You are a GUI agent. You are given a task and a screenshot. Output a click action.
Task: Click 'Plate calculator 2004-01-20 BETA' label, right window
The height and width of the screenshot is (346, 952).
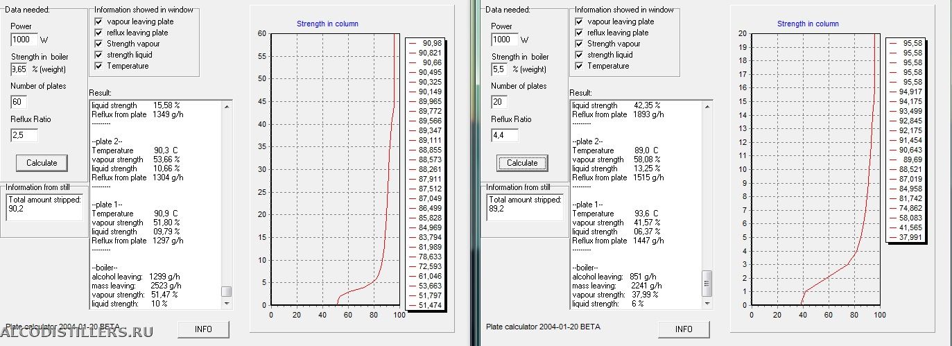pyautogui.click(x=543, y=327)
